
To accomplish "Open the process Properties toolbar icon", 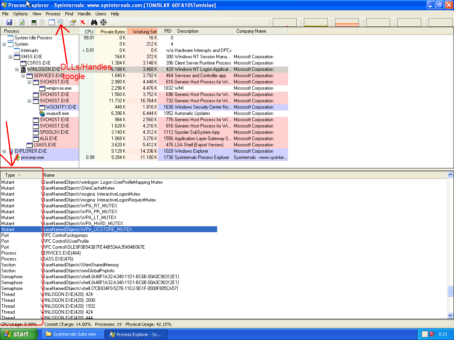I will 73,22.
